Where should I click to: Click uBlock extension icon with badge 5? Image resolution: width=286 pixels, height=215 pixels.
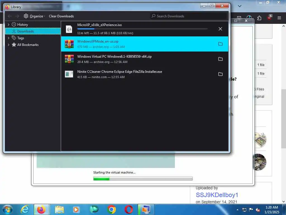point(270,18)
